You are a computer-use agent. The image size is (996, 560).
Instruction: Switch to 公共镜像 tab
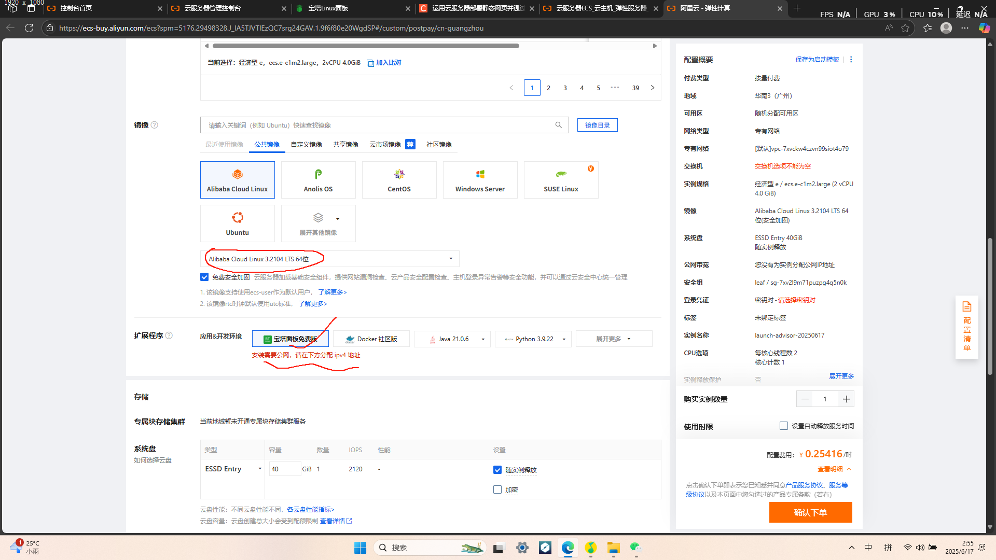(x=267, y=145)
